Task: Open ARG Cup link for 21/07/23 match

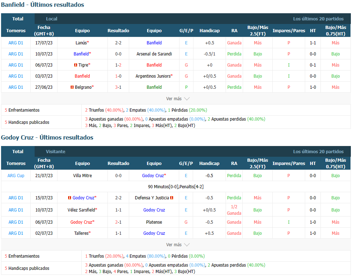Action: click(16, 175)
